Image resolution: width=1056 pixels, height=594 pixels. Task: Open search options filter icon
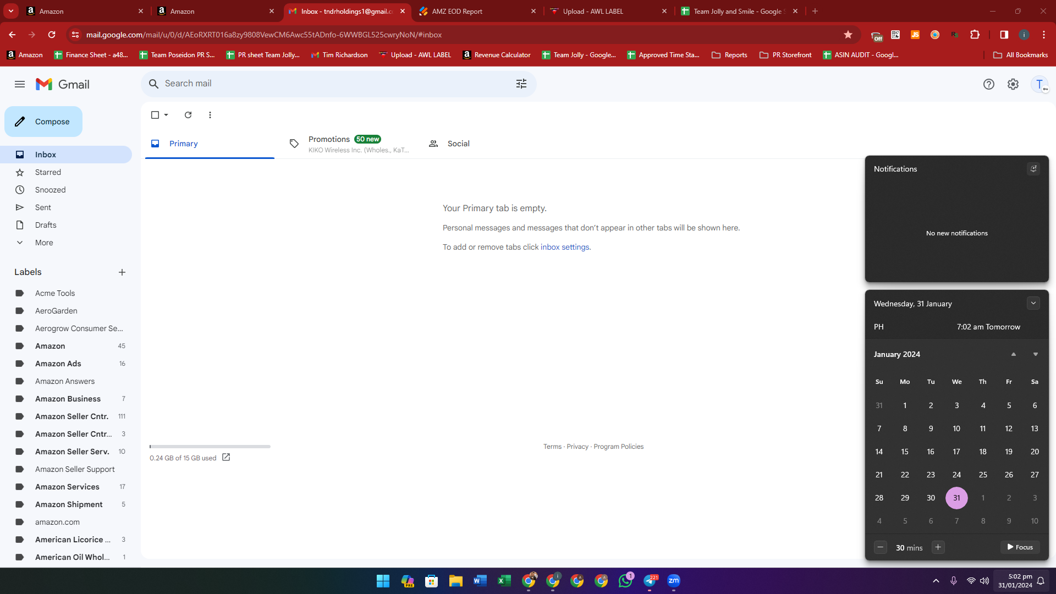521,84
